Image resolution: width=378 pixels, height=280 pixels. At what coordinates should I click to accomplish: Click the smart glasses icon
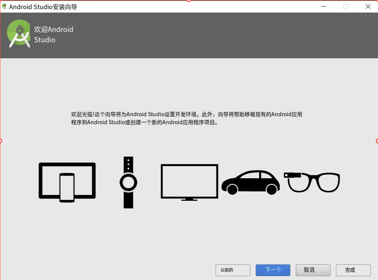click(x=312, y=182)
